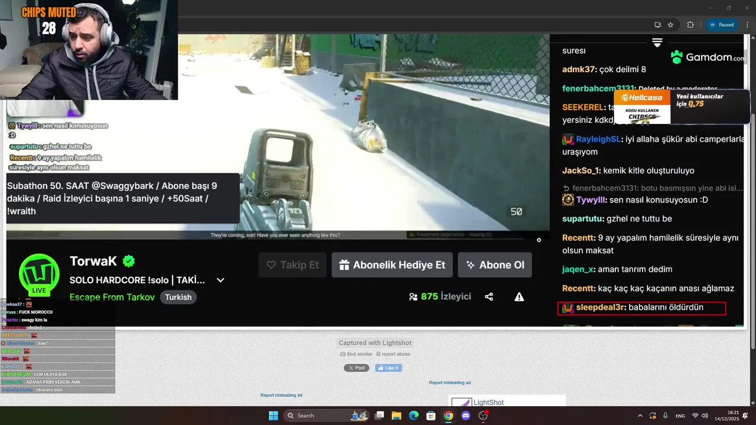The height and width of the screenshot is (425, 756).
Task: Click Abonelik Hediye Et button
Action: coord(392,265)
